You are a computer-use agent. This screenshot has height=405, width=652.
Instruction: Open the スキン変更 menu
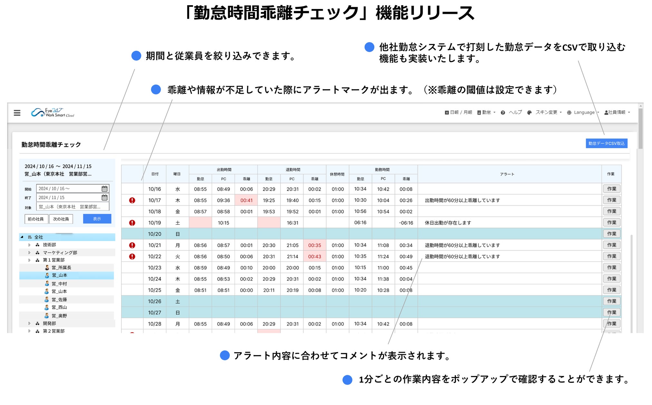(546, 113)
